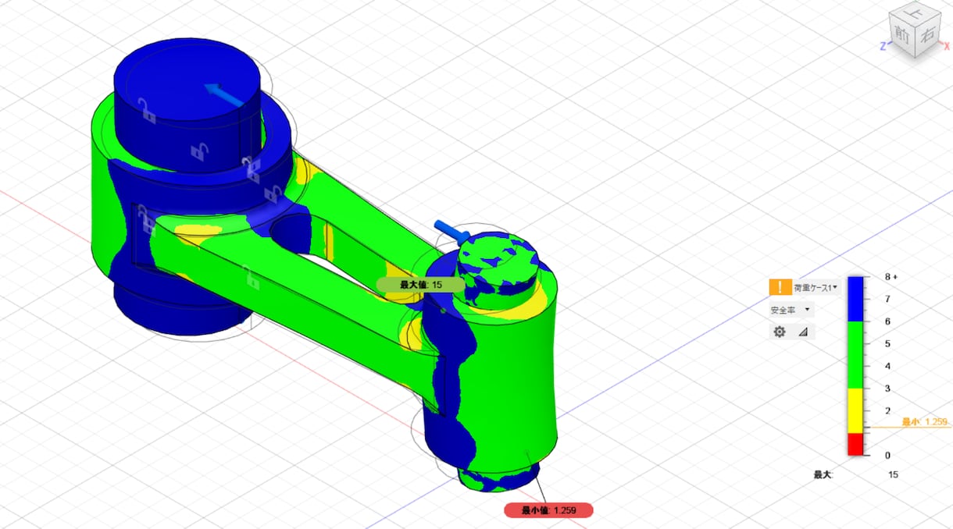Select the blue load arrow atop large cylinder
Image resolution: width=953 pixels, height=529 pixels.
coord(224,93)
